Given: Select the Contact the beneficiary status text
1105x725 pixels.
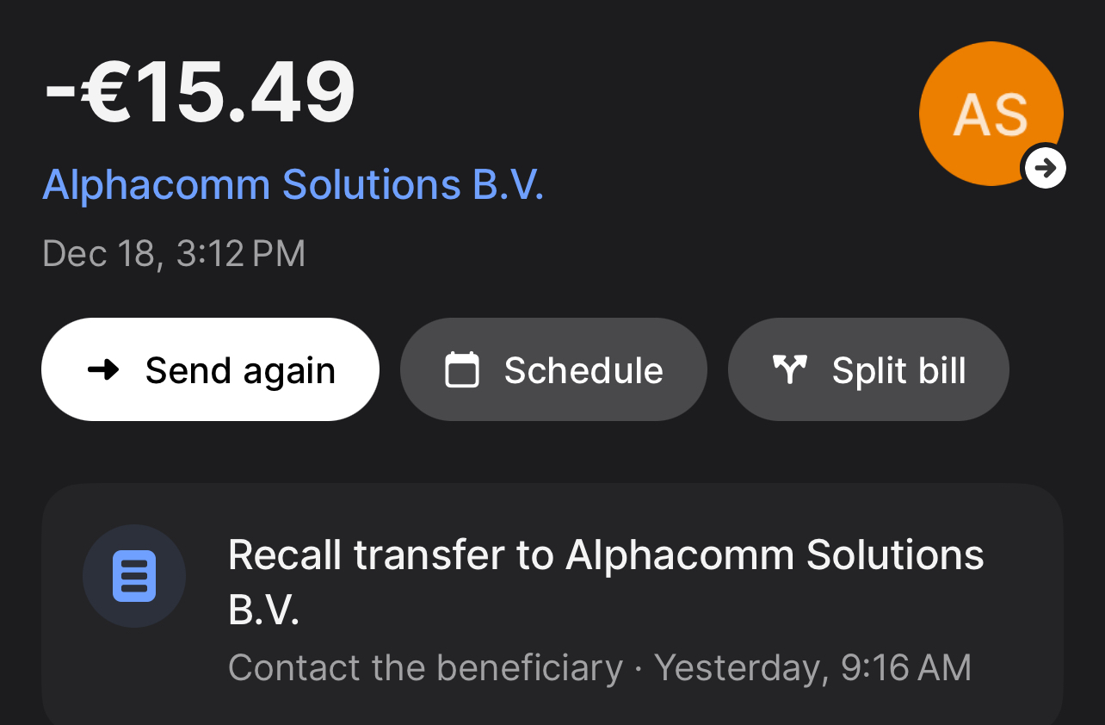Looking at the screenshot, I should coord(425,668).
